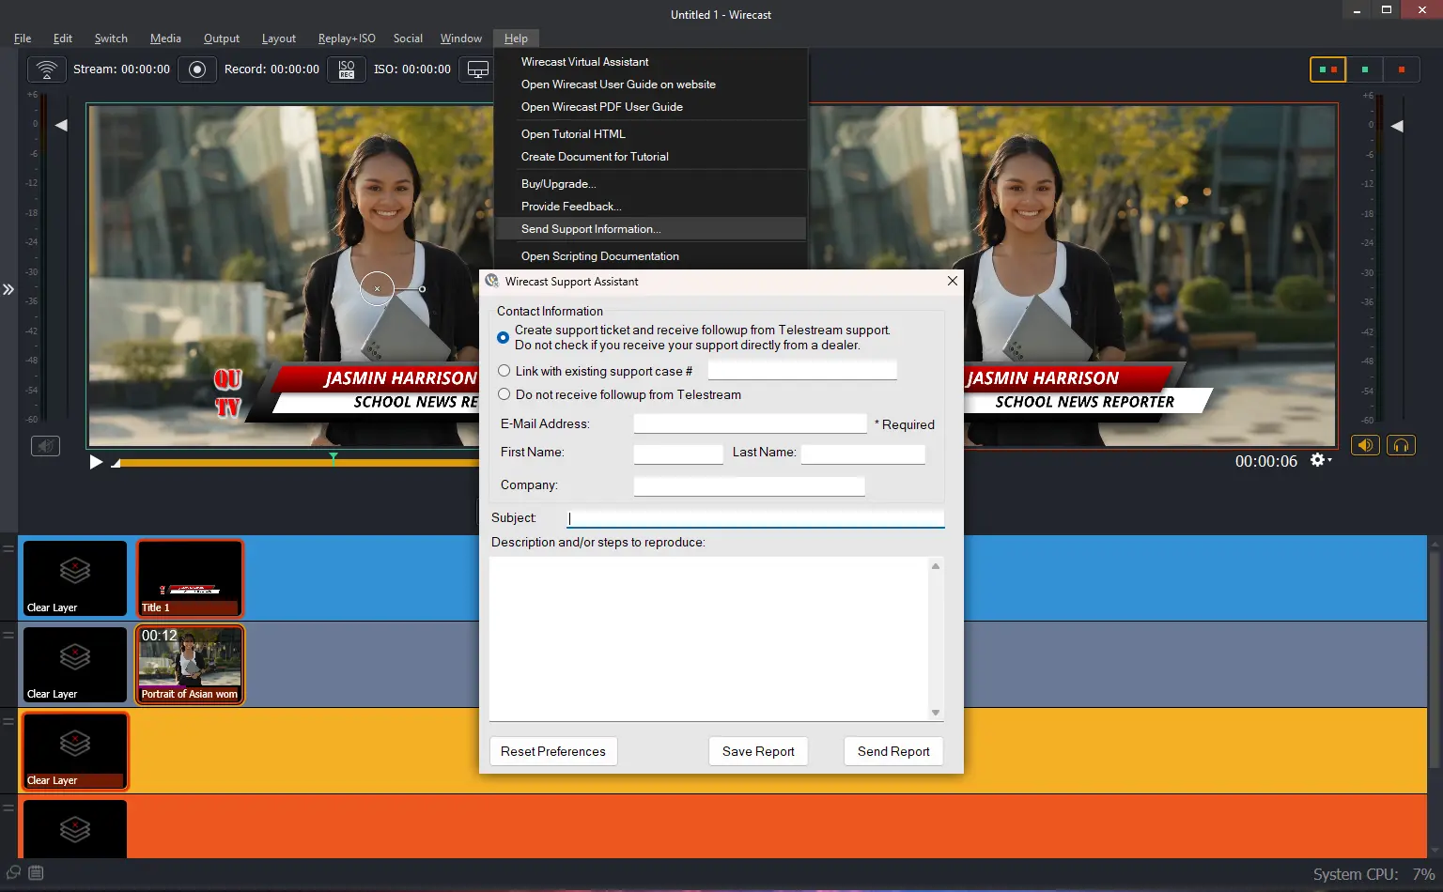Click the status bar notes icon
Screen dimensions: 1443x892
(x=36, y=873)
